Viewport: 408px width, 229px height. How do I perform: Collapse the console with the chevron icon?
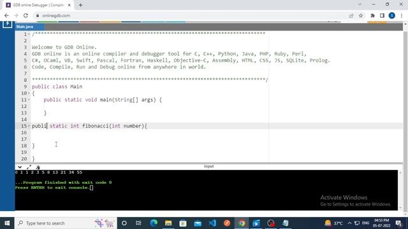[x=20, y=167]
